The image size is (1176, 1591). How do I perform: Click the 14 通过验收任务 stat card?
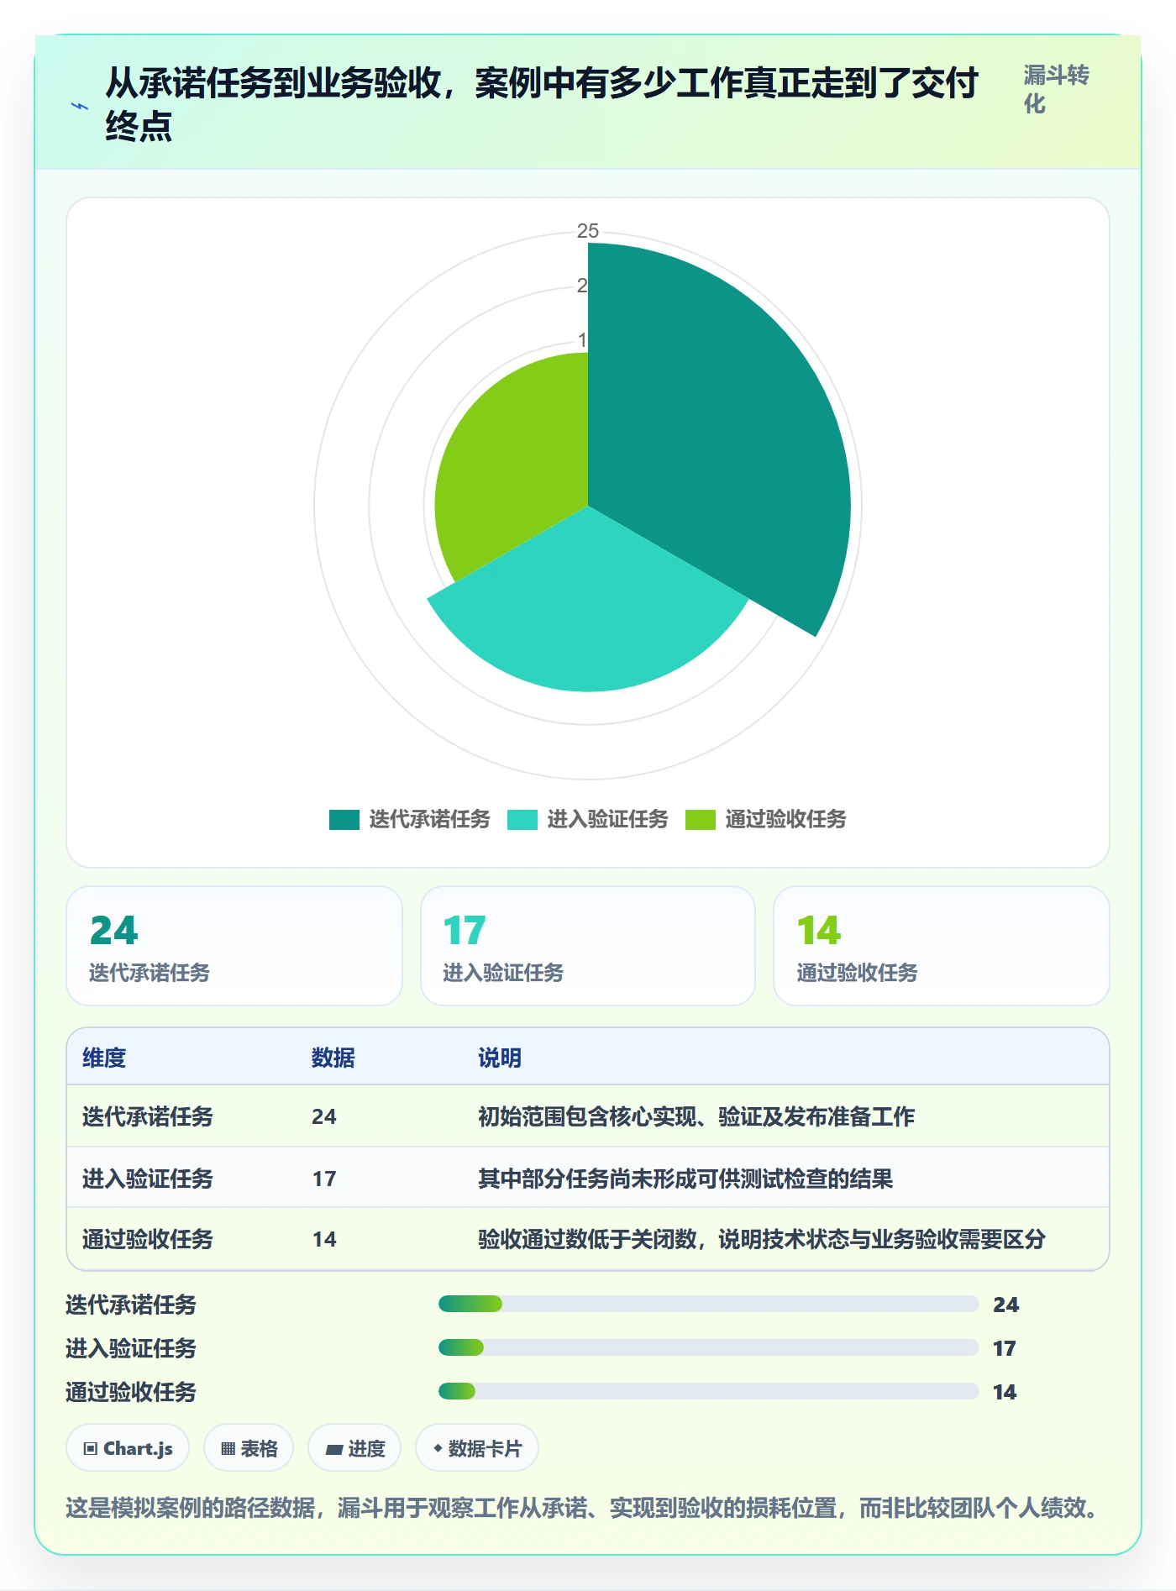tap(942, 946)
